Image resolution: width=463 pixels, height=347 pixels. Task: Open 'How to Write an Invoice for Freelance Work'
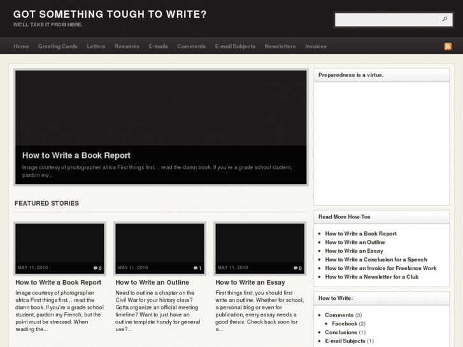(381, 268)
